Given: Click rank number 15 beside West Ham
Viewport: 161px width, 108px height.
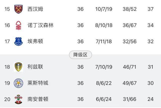Looking at the screenshot, I should coord(7,9).
